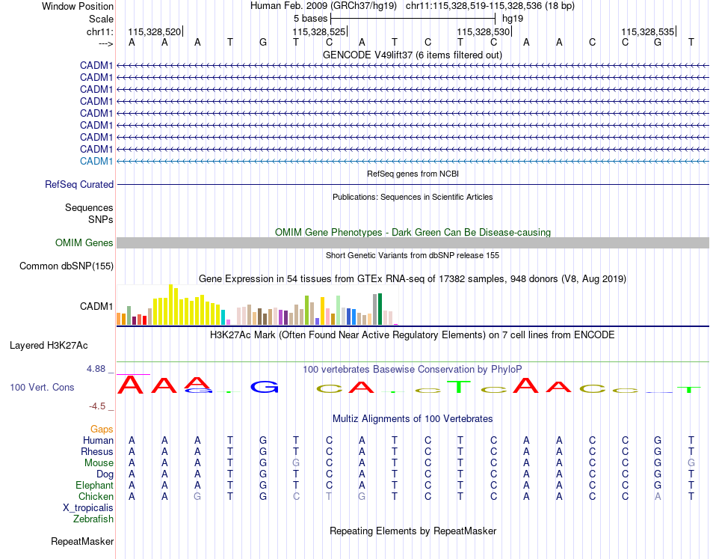
Task: Click the 'SNPs' track label
Action: (x=101, y=219)
